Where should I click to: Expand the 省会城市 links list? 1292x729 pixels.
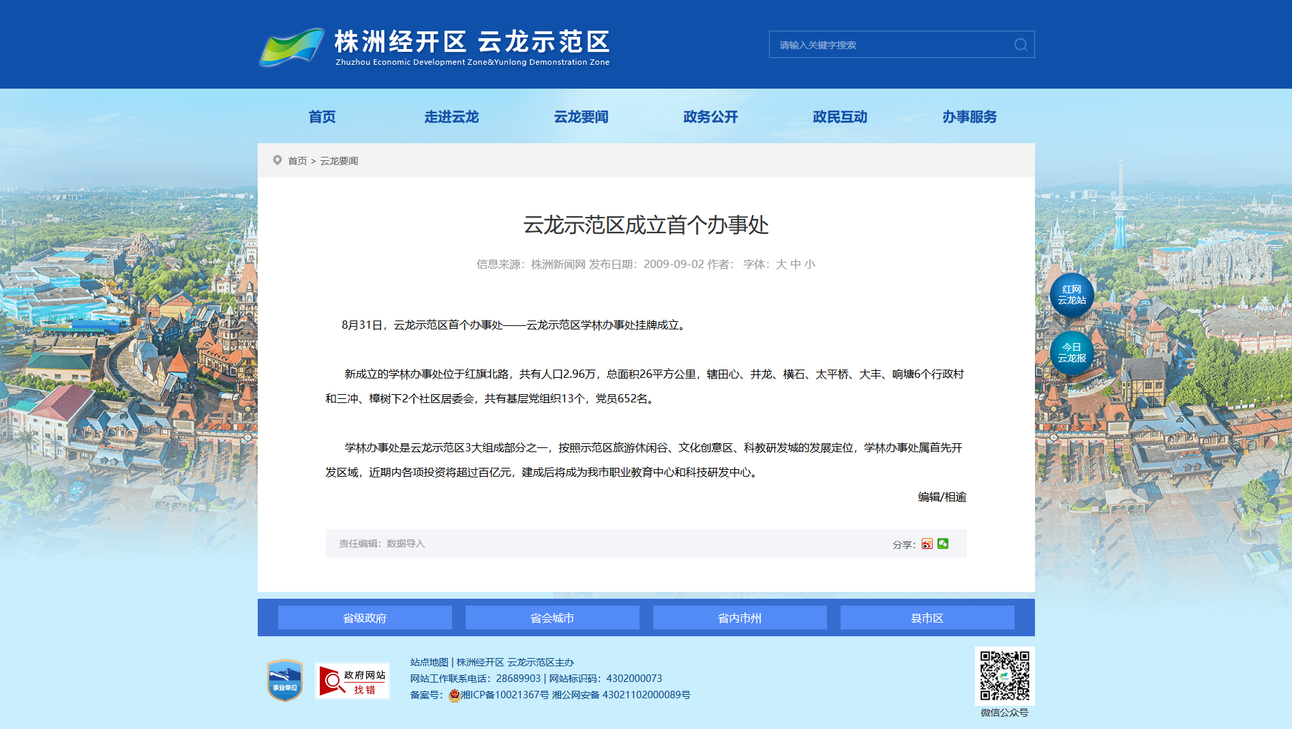(x=552, y=618)
